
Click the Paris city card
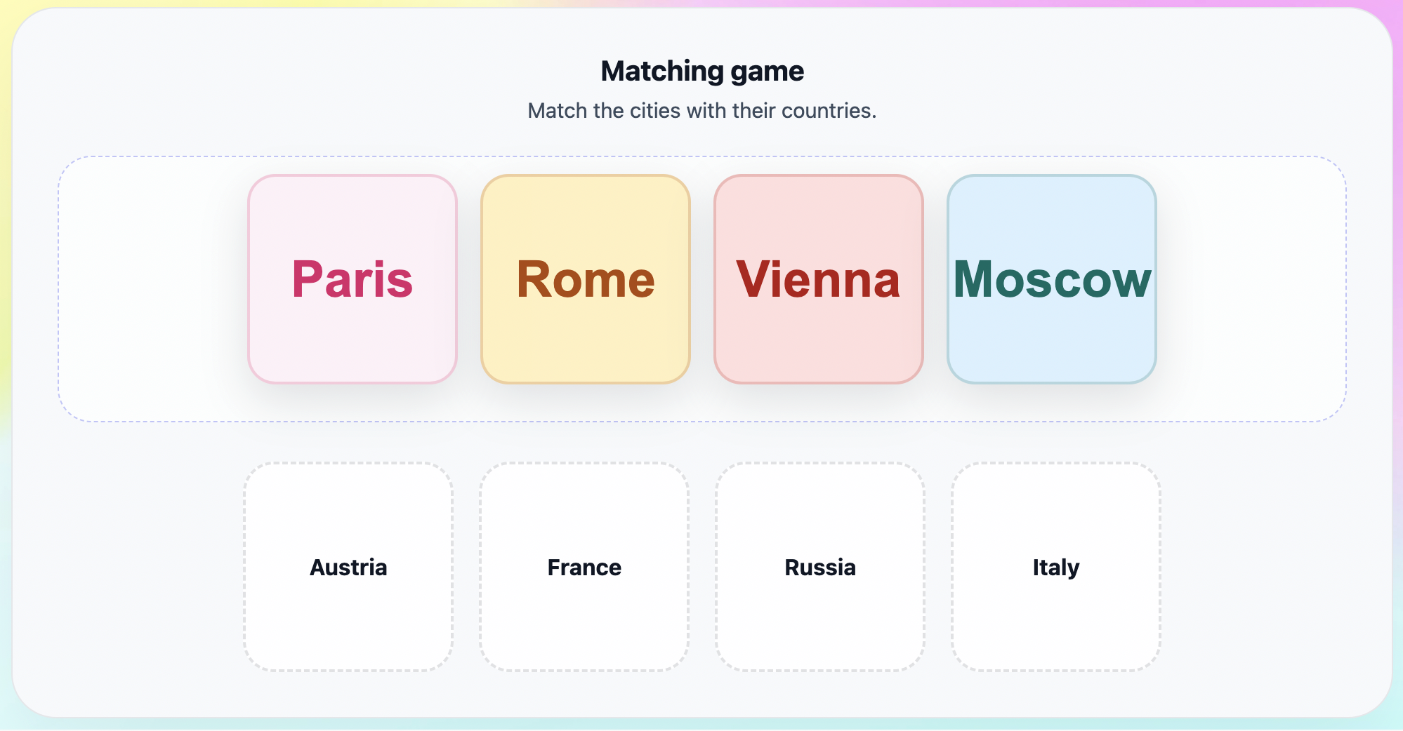353,279
